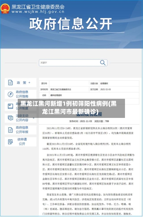Click the 政府信息公开 banner heading
This screenshot has width=143, height=217.
coord(71,24)
